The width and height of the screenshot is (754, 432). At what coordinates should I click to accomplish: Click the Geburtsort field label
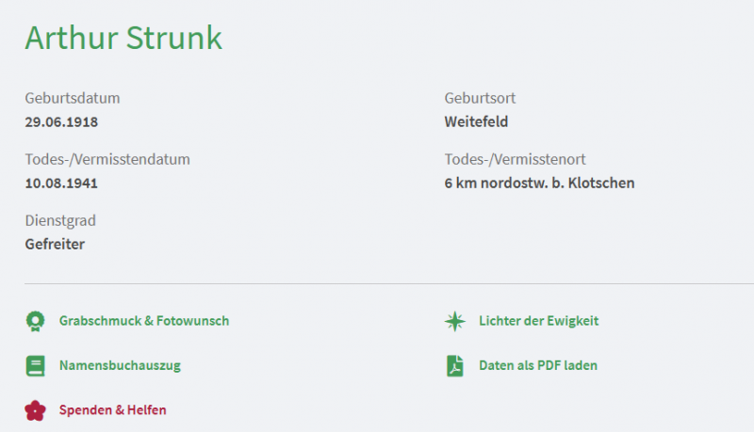480,98
